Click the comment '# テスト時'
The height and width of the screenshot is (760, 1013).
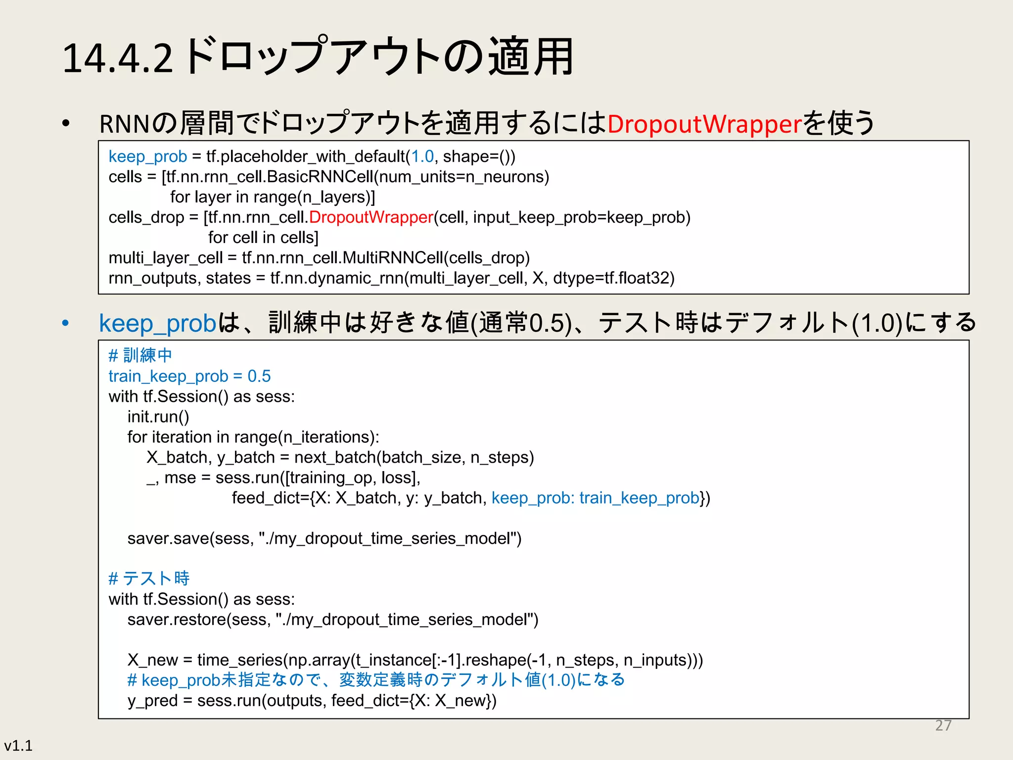(149, 578)
